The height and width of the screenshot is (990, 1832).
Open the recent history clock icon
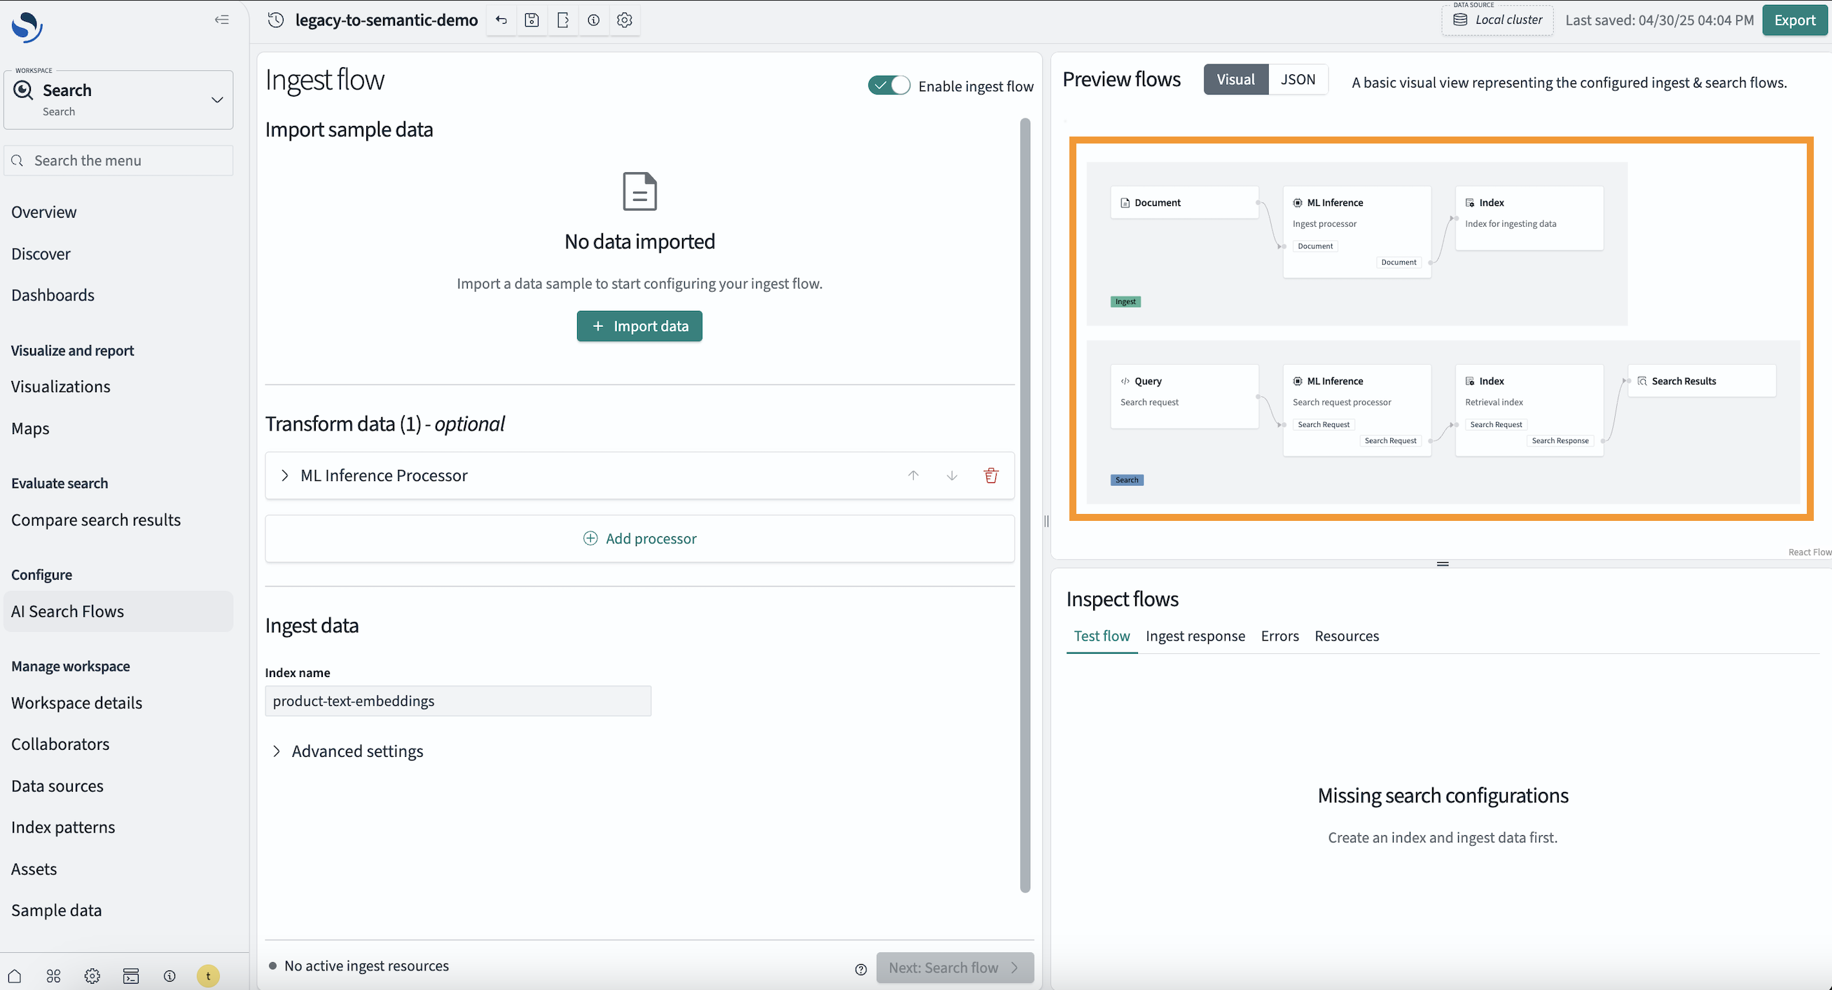(x=276, y=20)
